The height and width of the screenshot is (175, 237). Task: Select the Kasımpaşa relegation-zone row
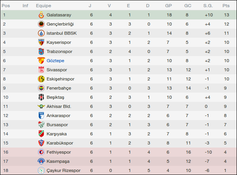pos(118,161)
